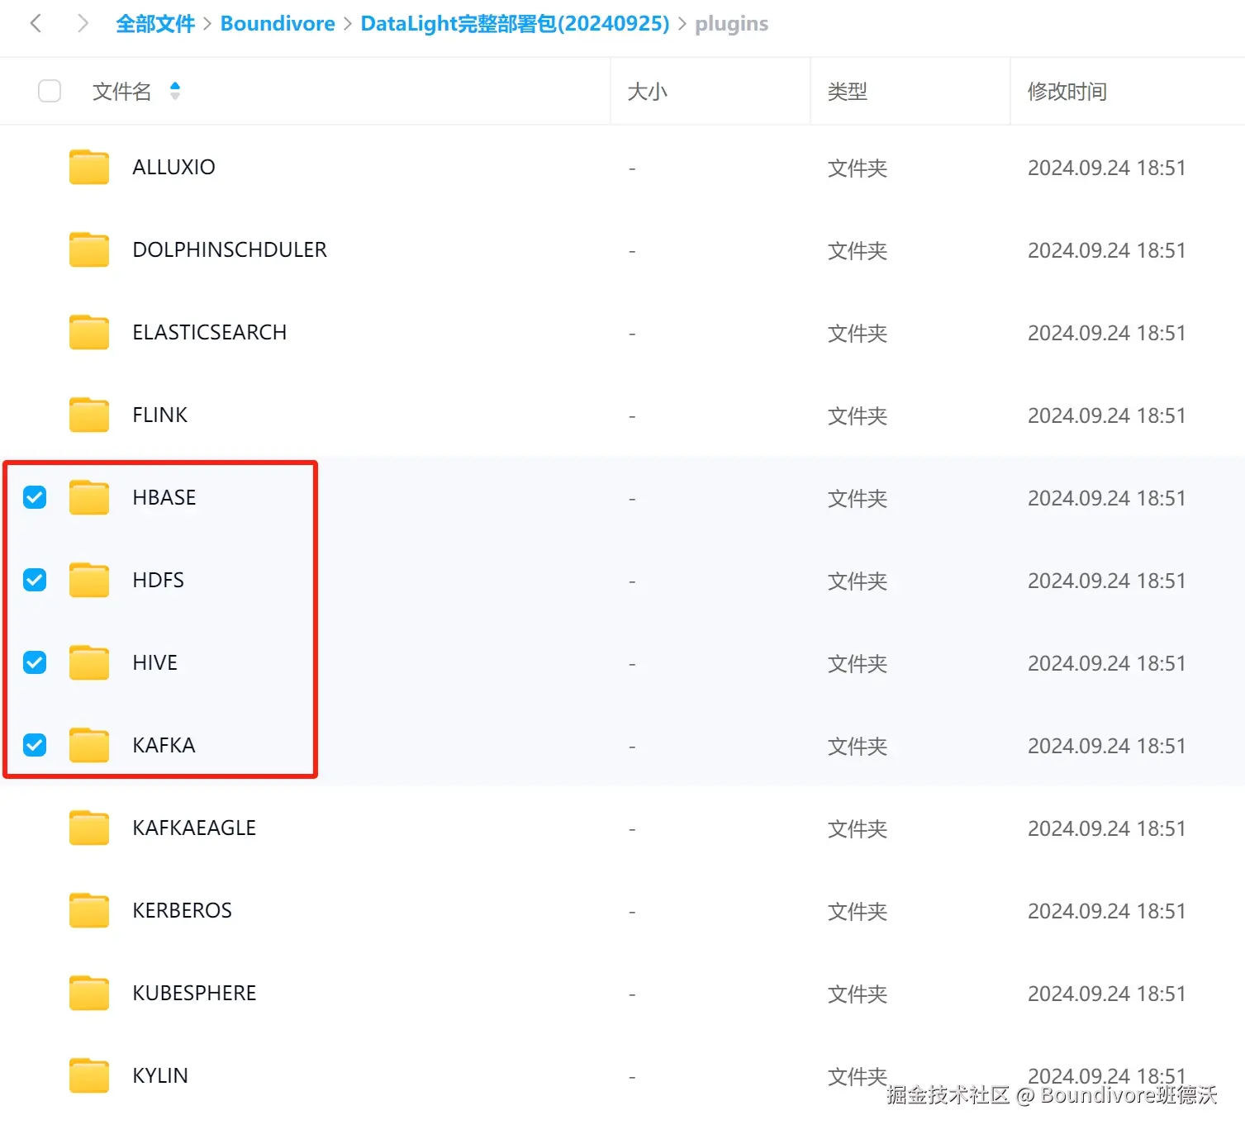Click 文件夹 type in ALLUXIO row

coord(858,168)
